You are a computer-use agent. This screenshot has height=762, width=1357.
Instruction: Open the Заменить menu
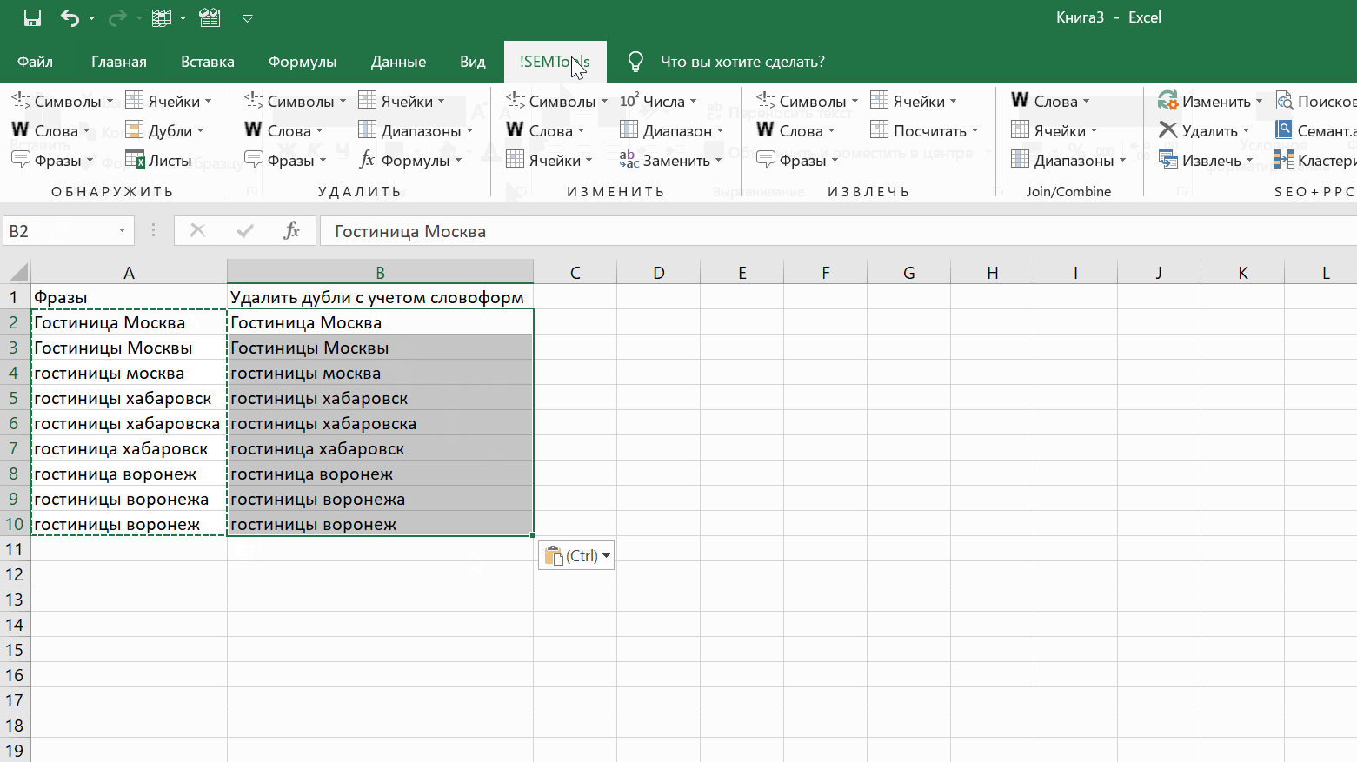(671, 161)
